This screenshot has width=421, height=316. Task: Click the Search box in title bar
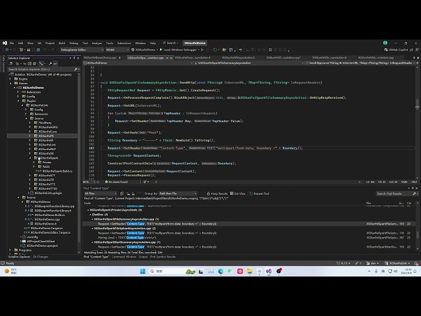point(171,43)
